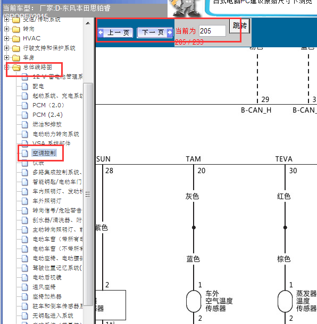Click the tree panel vertical scrollbar thumb
Viewport: 317px width, 324px height.
click(x=88, y=194)
